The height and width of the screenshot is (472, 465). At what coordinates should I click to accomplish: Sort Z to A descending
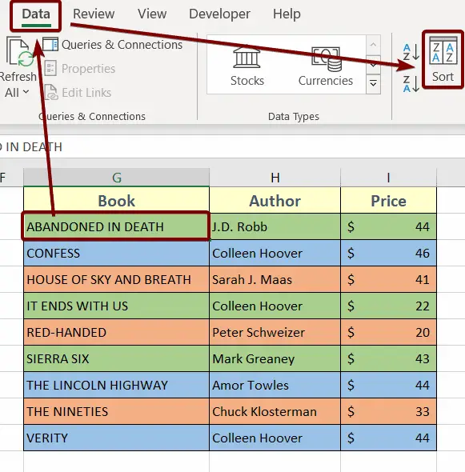coord(411,84)
